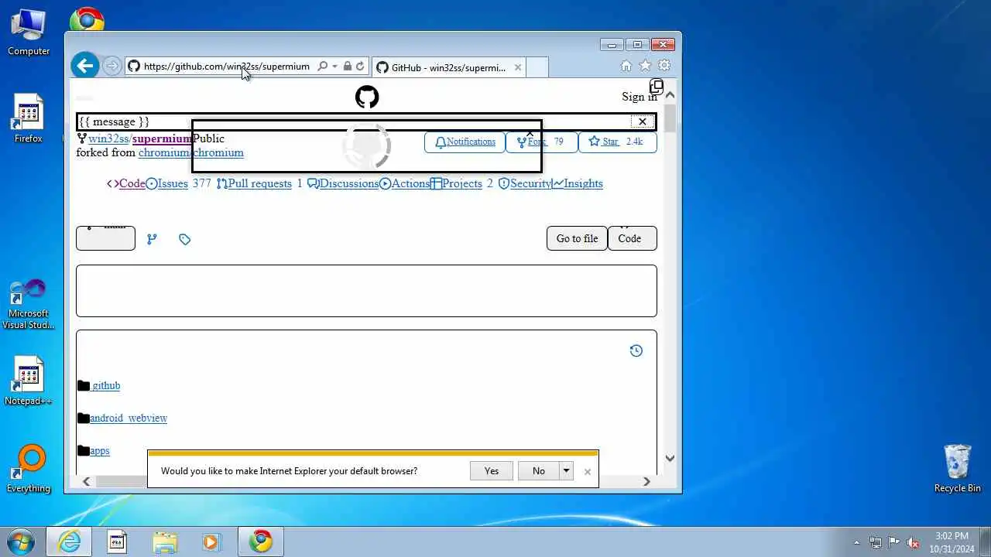The height and width of the screenshot is (557, 991).
Task: Click the address bar search magnifier icon
Action: coord(322,67)
